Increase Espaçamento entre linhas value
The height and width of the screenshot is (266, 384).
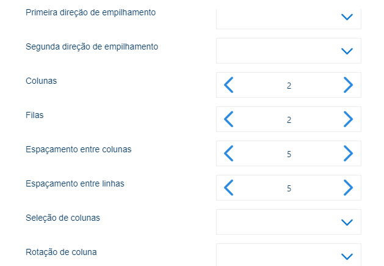pos(348,188)
